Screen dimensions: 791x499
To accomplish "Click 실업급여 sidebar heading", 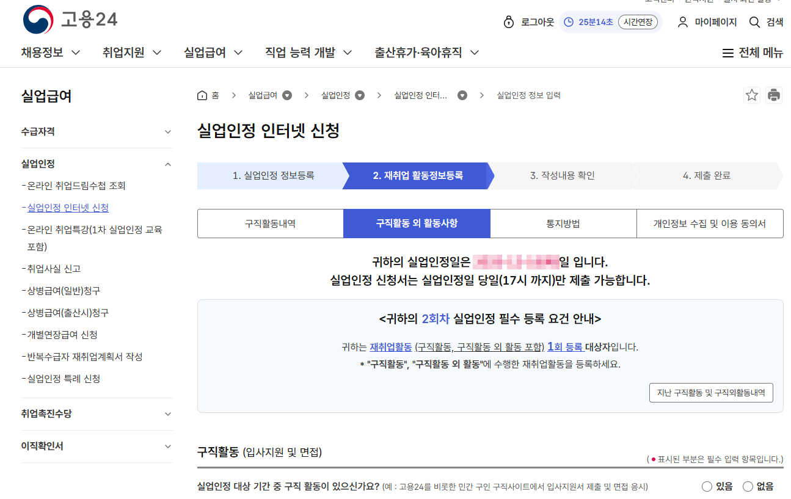I will tap(46, 96).
